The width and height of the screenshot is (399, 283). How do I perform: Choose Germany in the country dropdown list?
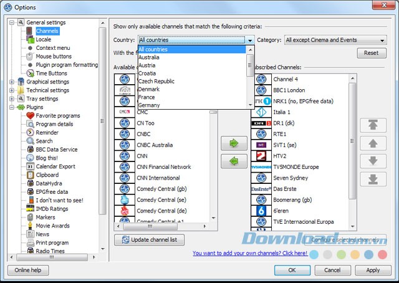click(x=149, y=105)
